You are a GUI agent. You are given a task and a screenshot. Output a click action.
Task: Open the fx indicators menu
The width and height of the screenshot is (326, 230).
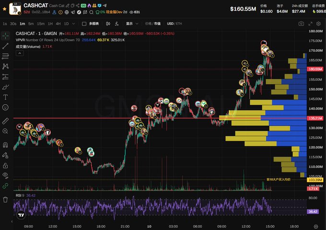(116, 24)
